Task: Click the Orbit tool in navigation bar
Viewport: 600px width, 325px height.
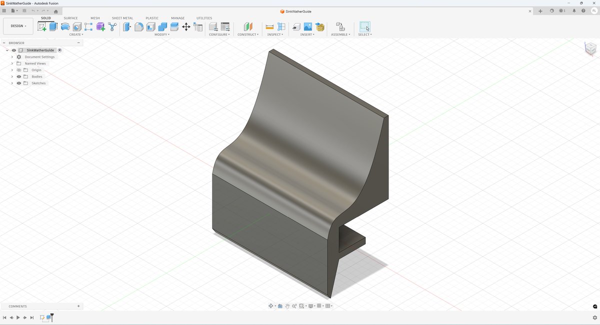Action: point(271,305)
